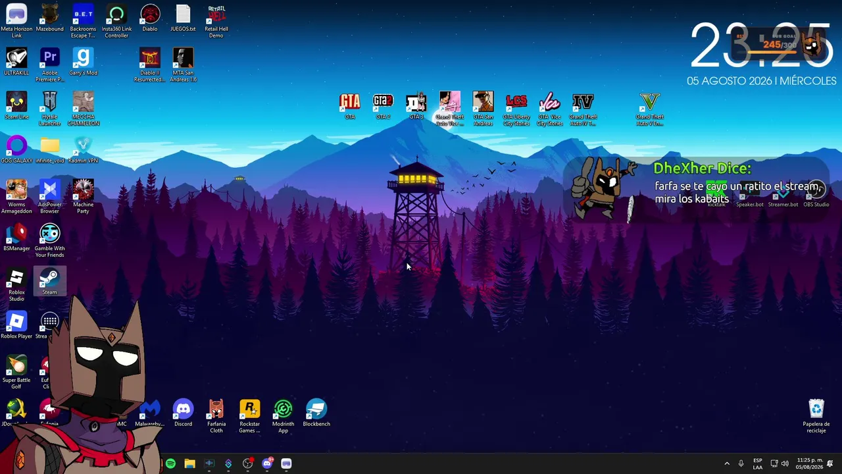Select the Farfania Cloth icon
The height and width of the screenshot is (474, 842).
(x=216, y=417)
